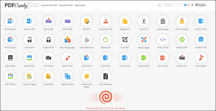
Task: Open the Convert to PDF menu
Action: pyautogui.click(x=66, y=5)
